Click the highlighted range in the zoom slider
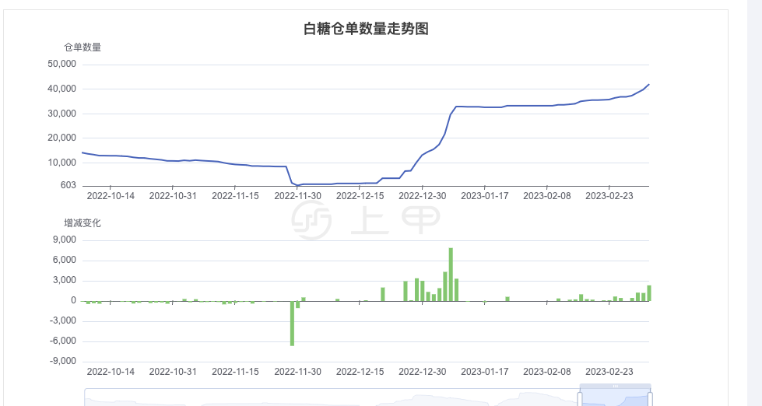762x406 pixels. click(615, 398)
